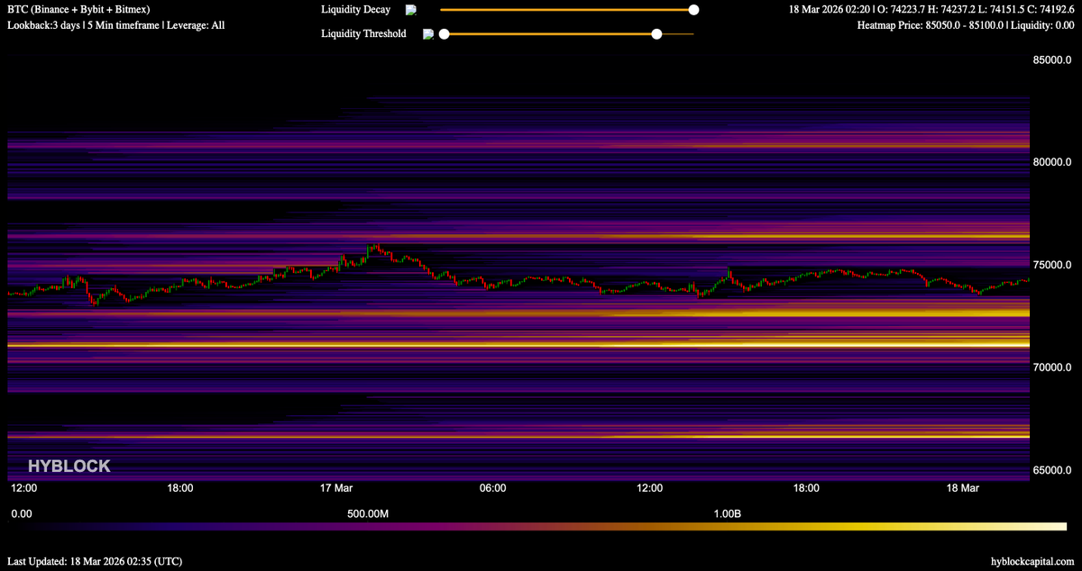This screenshot has width=1082, height=571.
Task: Click the Liquidity Threshold maximum handle
Action: coord(656,34)
